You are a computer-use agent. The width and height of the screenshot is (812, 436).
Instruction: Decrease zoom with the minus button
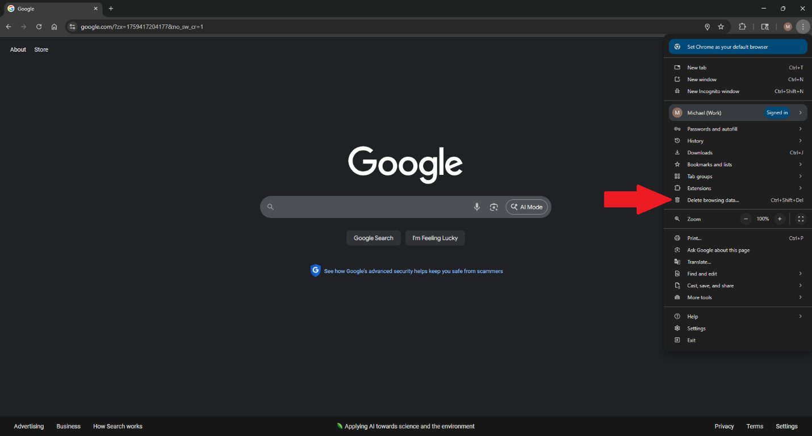pyautogui.click(x=746, y=219)
